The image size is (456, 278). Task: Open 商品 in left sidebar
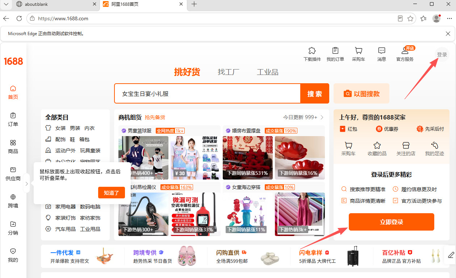point(13,147)
